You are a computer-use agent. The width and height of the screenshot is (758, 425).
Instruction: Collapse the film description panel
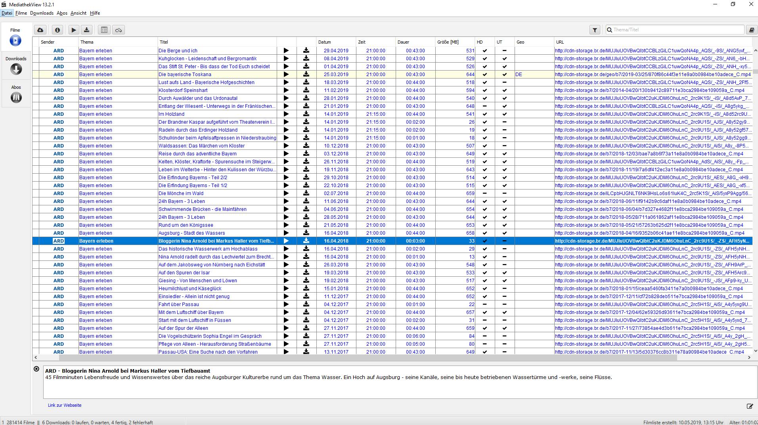(x=36, y=369)
